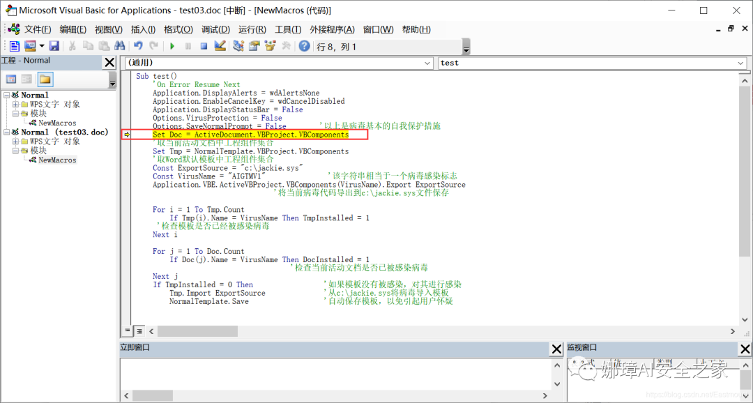
Task: Click Full Module View button at code bottom
Action: 139,331
